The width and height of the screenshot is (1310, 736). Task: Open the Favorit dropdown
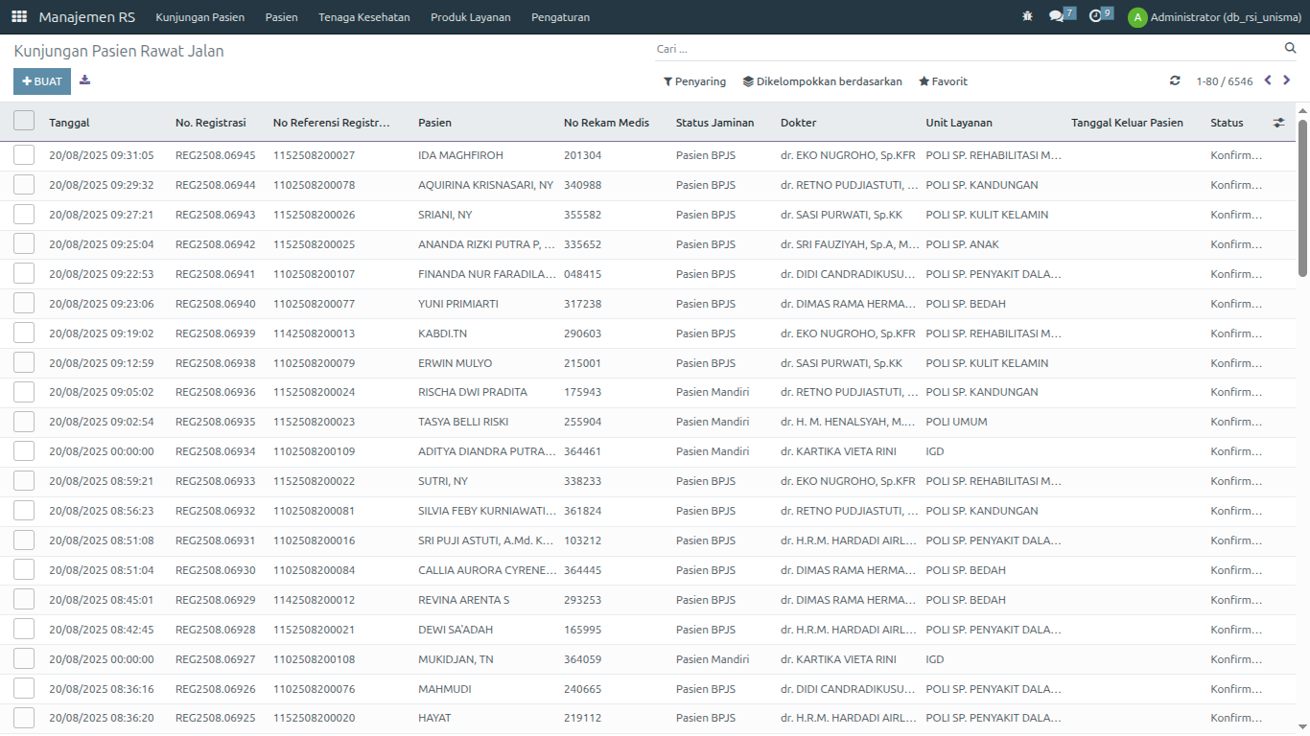pyautogui.click(x=943, y=81)
